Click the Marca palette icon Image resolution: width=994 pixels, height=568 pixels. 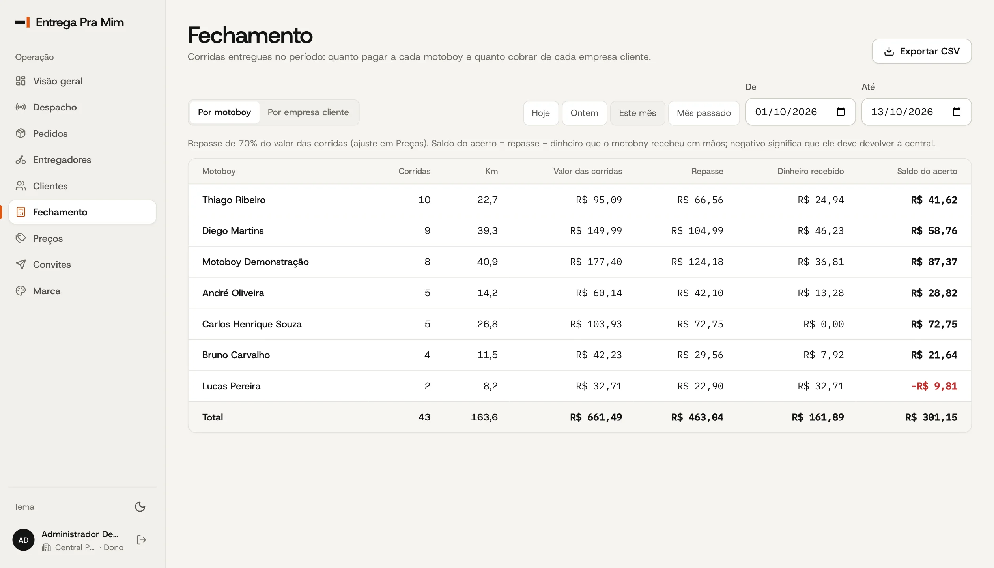point(21,291)
